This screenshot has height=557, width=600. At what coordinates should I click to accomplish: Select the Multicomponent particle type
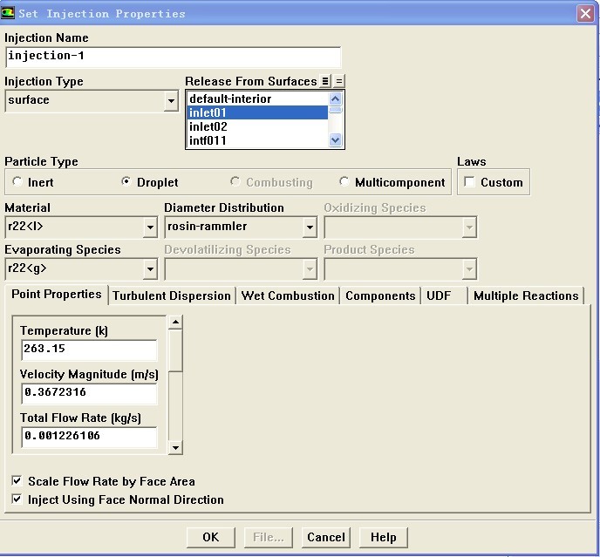click(x=345, y=182)
